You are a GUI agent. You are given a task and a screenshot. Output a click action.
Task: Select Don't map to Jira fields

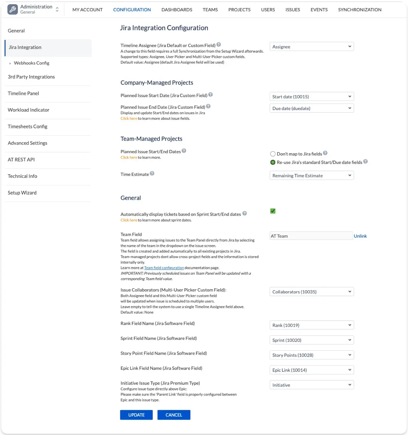[273, 154]
